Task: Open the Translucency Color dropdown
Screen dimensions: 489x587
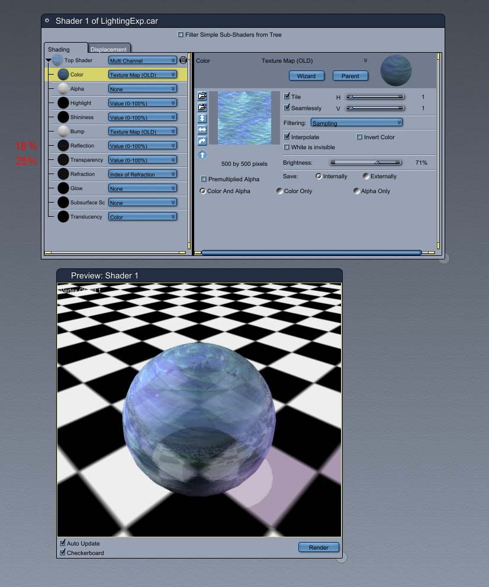Action: [x=143, y=217]
